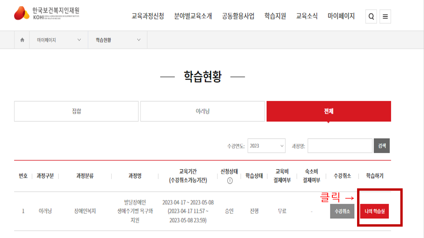424x238 pixels.
Task: Open the 교육소식 menu
Action: pyautogui.click(x=307, y=16)
